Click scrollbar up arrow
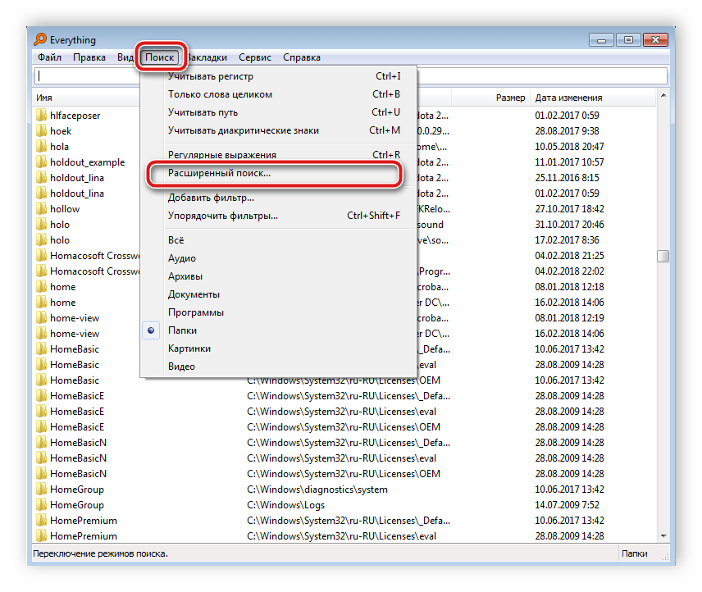The height and width of the screenshot is (592, 702). [663, 95]
